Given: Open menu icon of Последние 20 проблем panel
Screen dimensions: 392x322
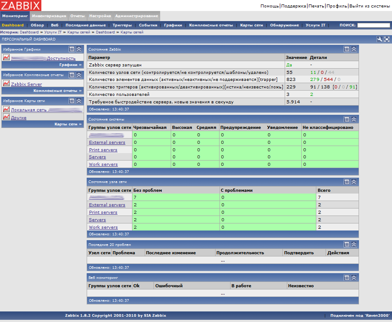Looking at the screenshot, I should pyautogui.click(x=347, y=244).
